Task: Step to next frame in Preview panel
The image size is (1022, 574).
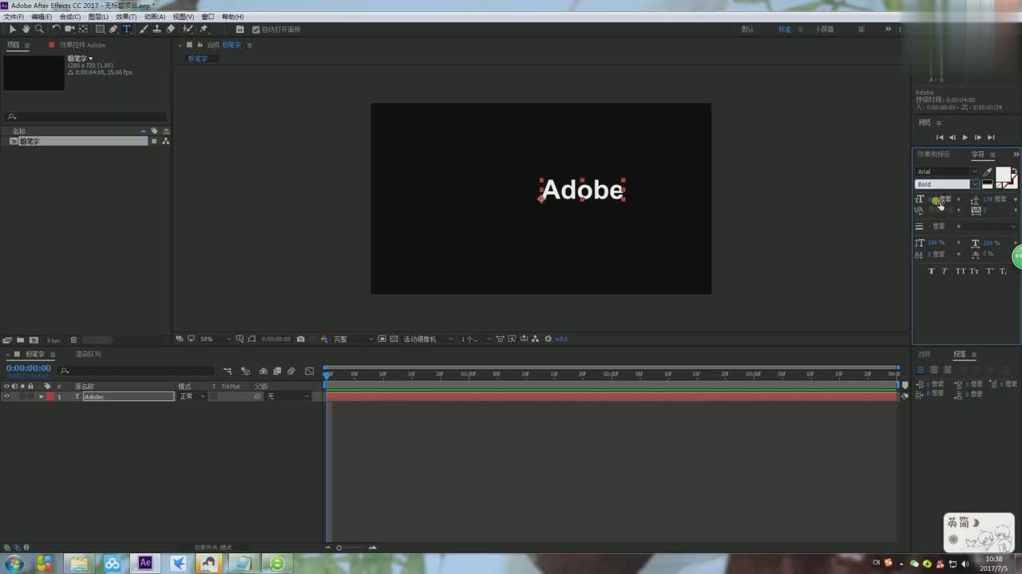Action: coord(977,137)
